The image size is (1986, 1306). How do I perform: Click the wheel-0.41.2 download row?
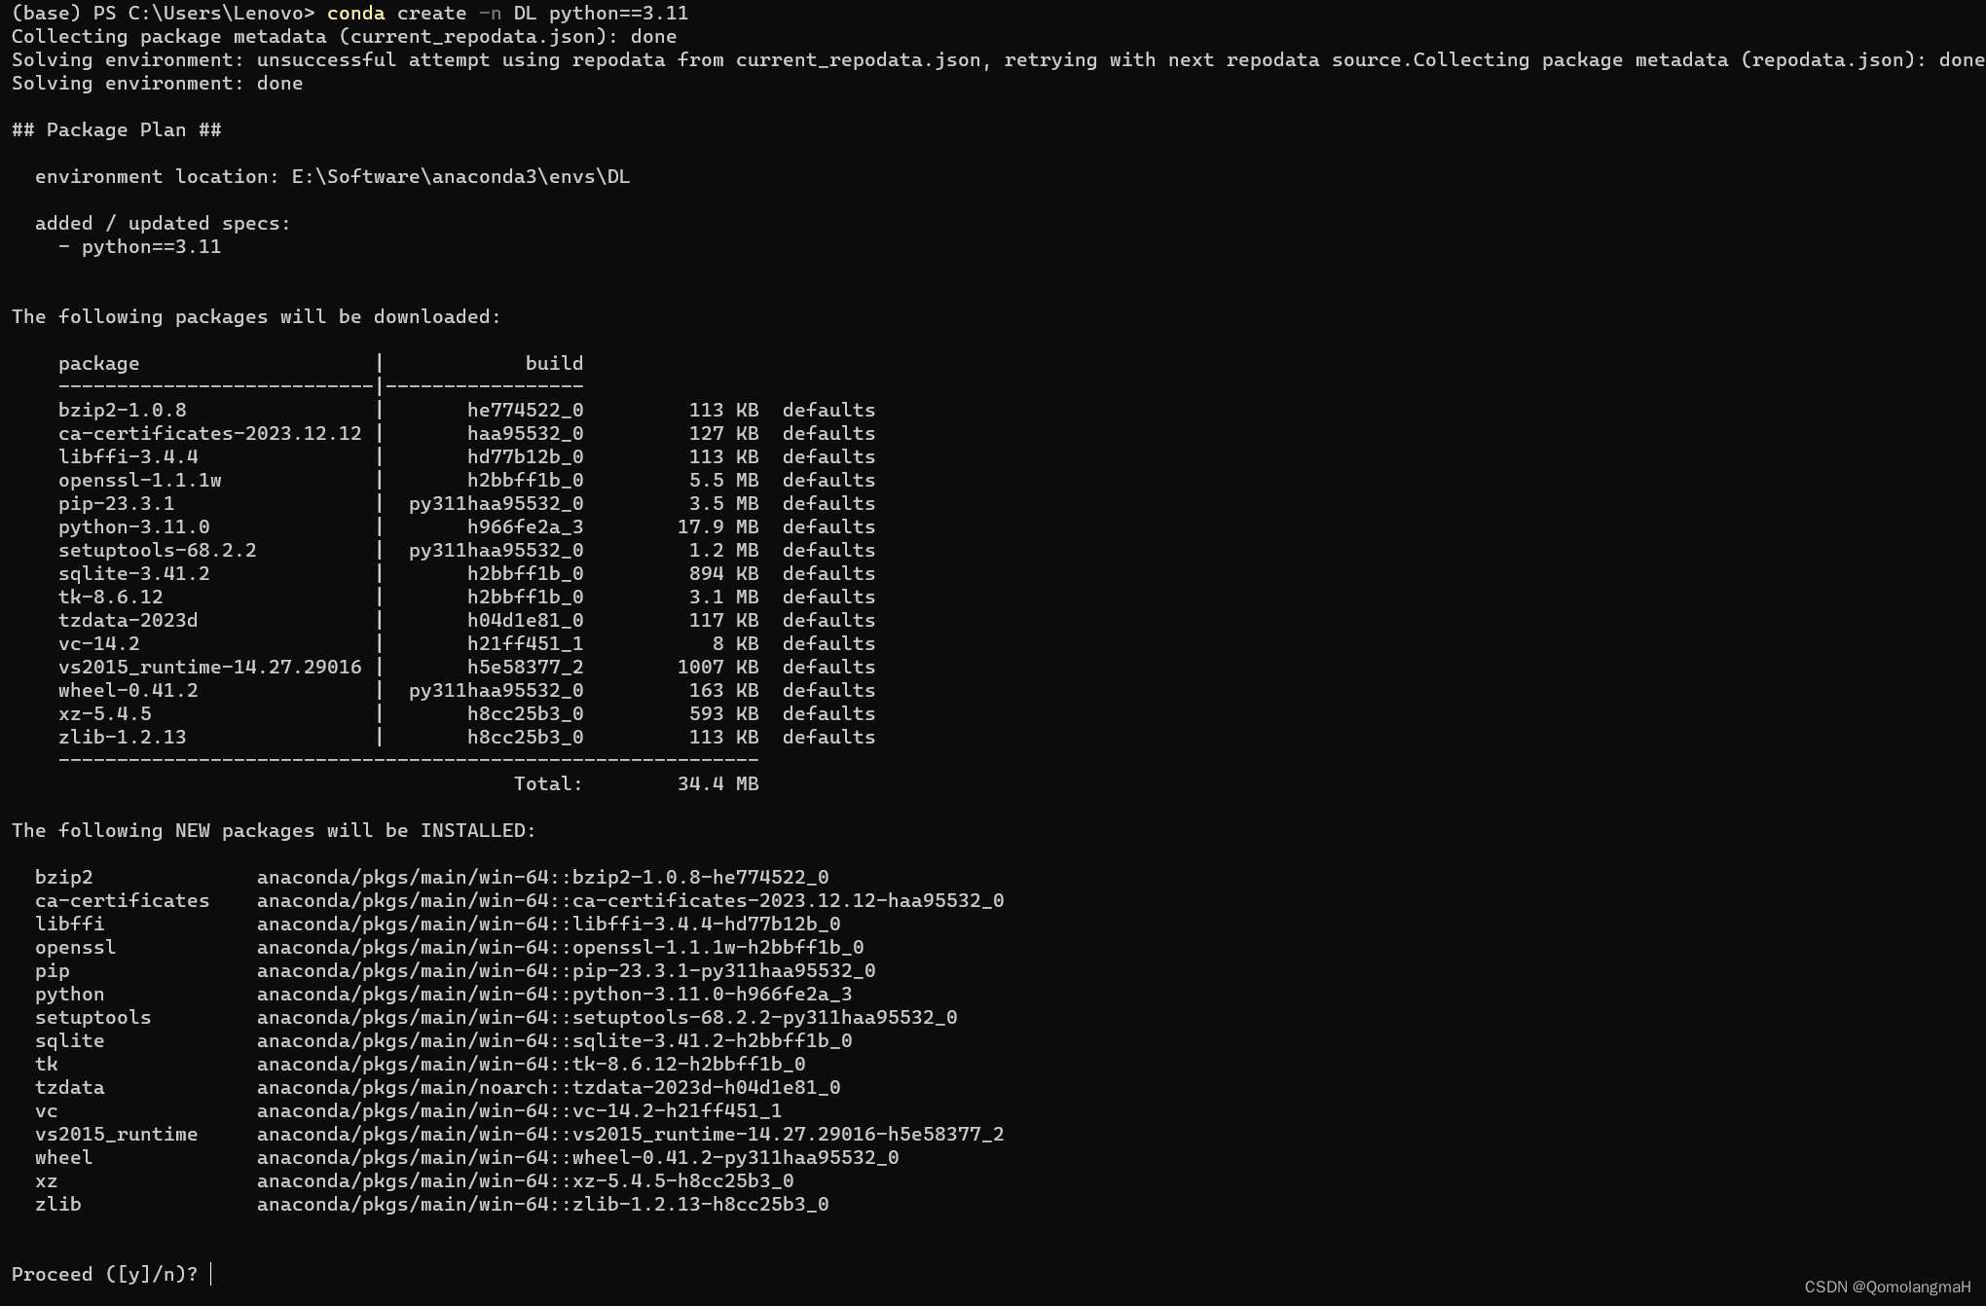pyautogui.click(x=129, y=690)
